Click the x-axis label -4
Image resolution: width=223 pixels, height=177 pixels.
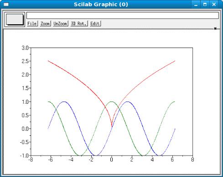71,160
